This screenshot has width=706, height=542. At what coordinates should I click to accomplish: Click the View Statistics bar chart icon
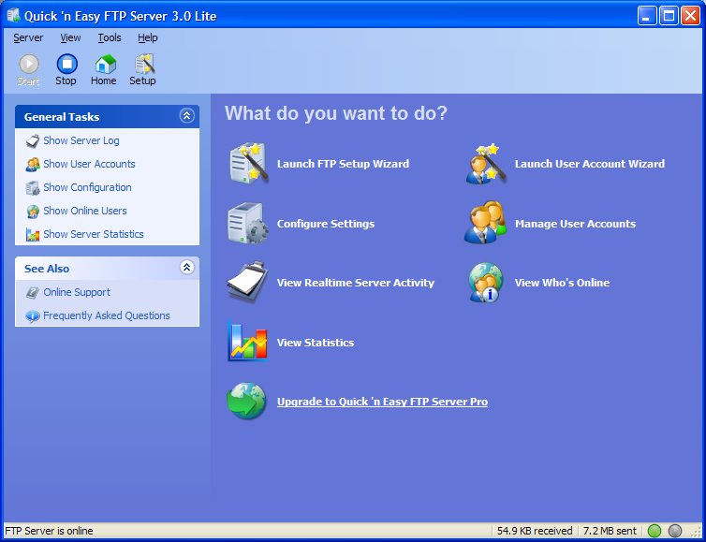point(247,342)
